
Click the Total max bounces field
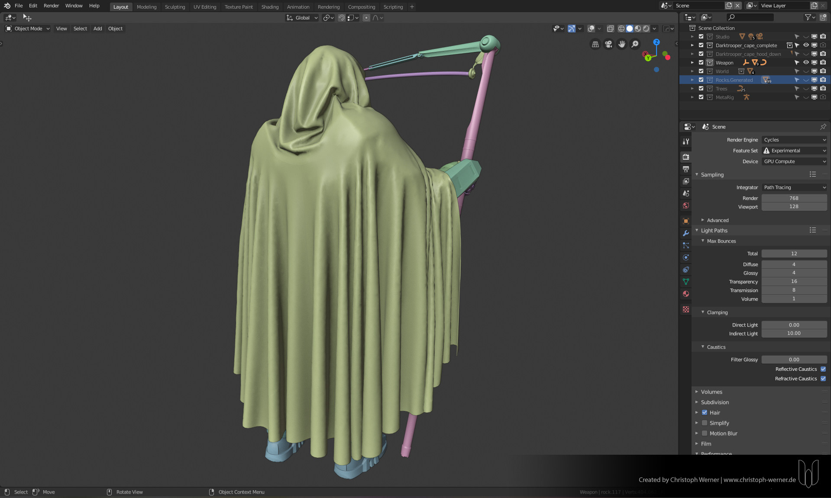pos(794,254)
